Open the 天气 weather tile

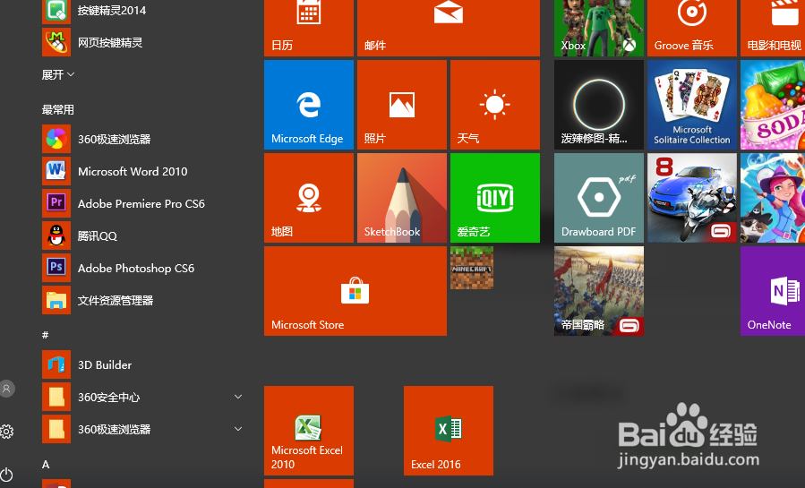(x=495, y=105)
